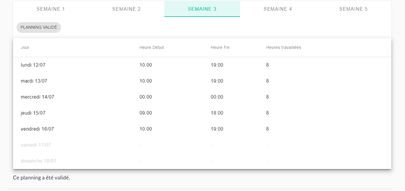Click the greyed dimanche 18/07 label
The height and width of the screenshot is (191, 405).
click(38, 161)
